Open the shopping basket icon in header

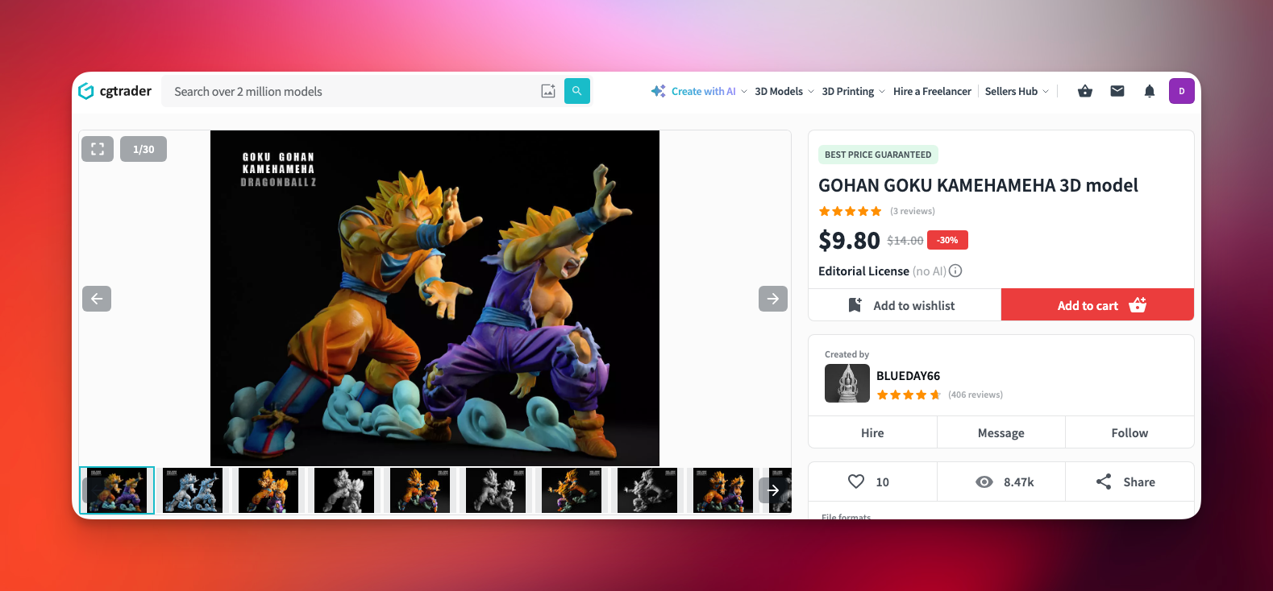(x=1085, y=91)
